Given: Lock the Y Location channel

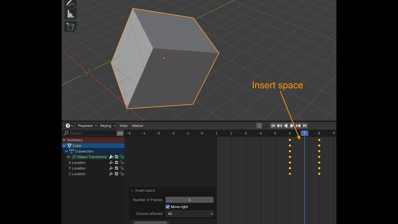Looking at the screenshot, I should pyautogui.click(x=122, y=168).
